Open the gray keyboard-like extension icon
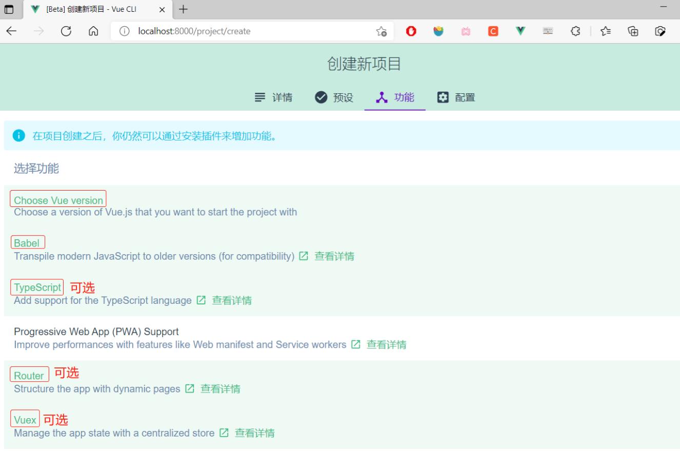The image size is (680, 455). [548, 32]
